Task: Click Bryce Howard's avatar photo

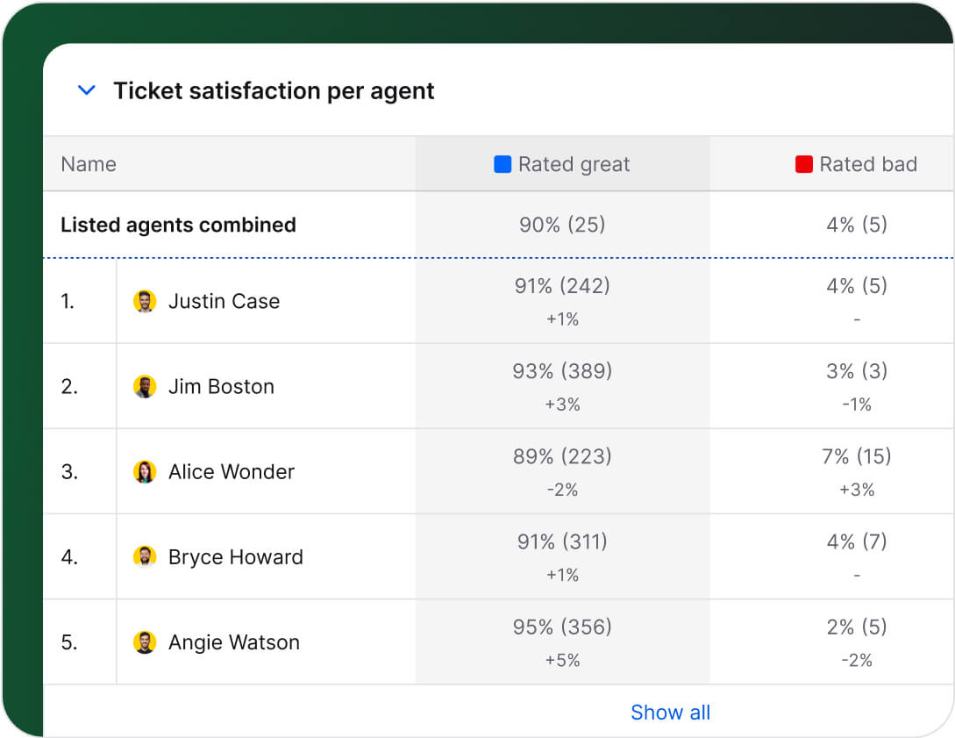Action: coord(145,556)
